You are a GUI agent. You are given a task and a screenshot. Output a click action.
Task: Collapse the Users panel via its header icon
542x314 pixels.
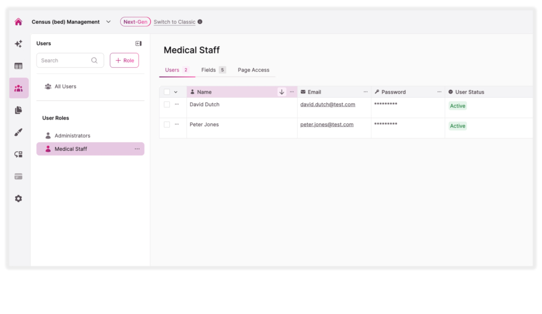pyautogui.click(x=138, y=43)
